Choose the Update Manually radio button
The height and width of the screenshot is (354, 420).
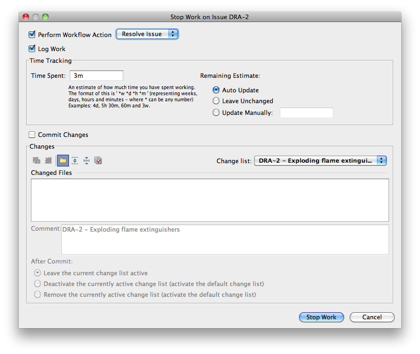216,113
